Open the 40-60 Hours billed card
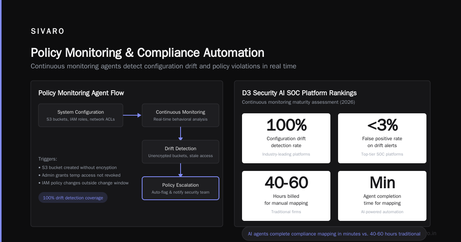The image size is (461, 242). 286,196
